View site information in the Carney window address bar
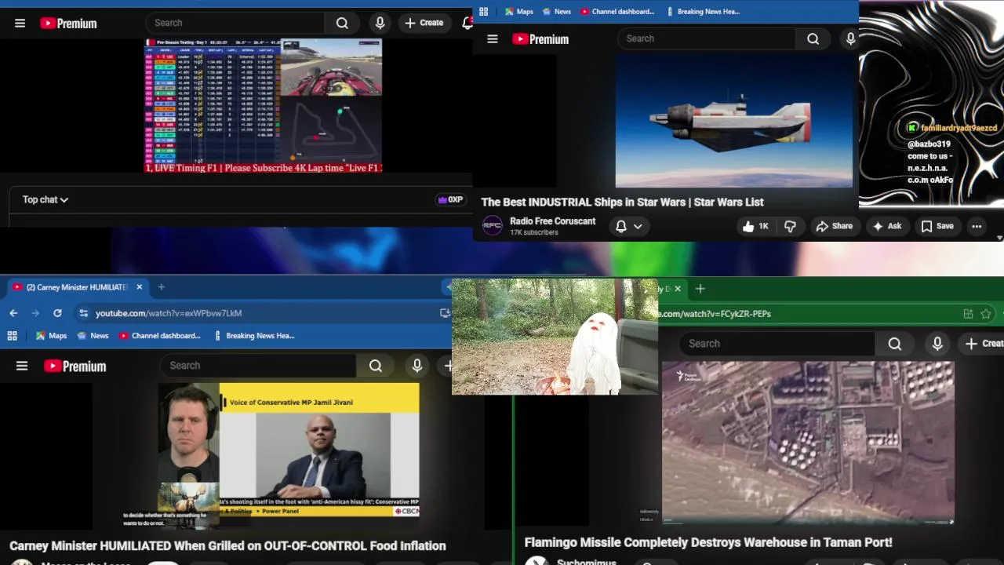 [83, 313]
